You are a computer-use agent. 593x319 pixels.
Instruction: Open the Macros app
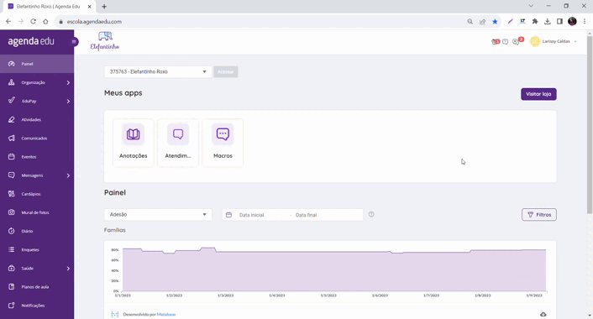tap(223, 143)
